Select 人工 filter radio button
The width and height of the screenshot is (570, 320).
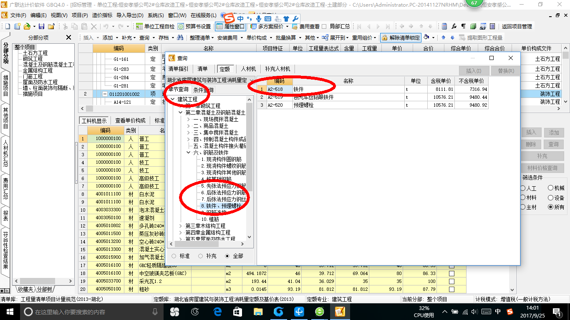(x=523, y=188)
